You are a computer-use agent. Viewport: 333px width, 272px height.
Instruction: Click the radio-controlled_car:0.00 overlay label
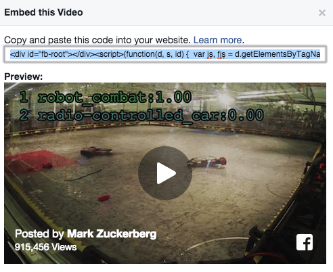pyautogui.click(x=151, y=115)
